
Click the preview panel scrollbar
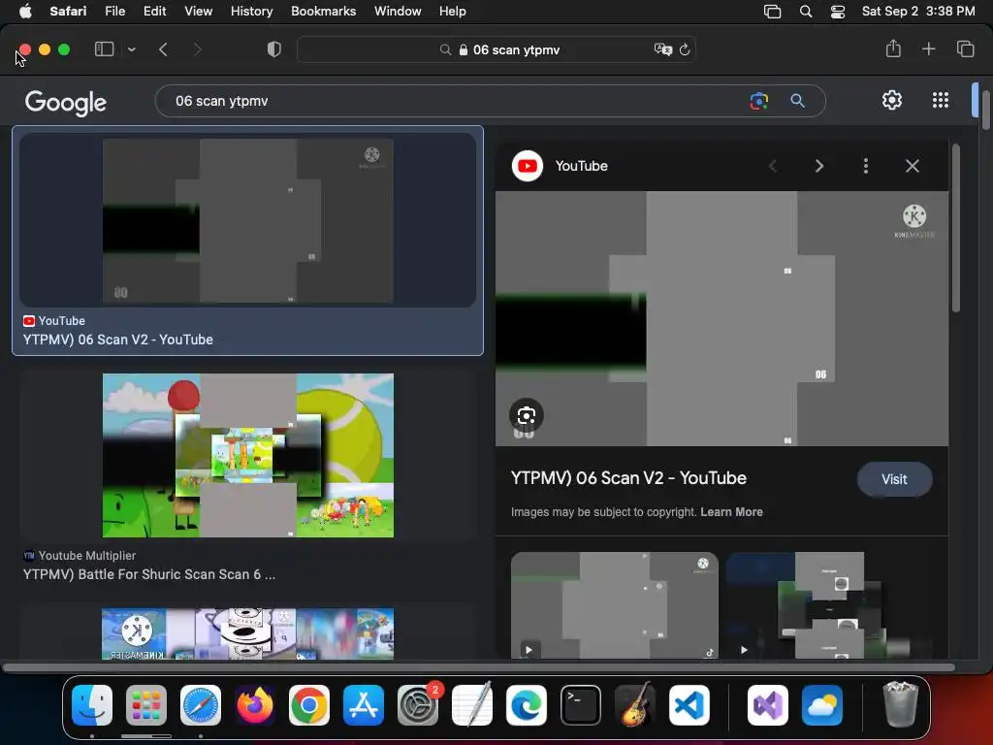955,228
